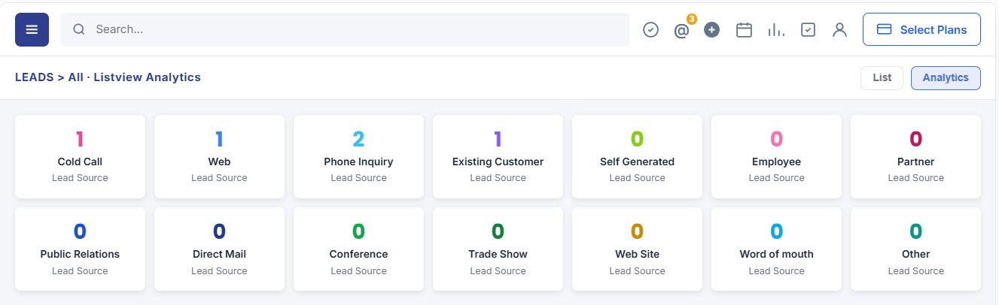Open the calendar icon

click(744, 30)
